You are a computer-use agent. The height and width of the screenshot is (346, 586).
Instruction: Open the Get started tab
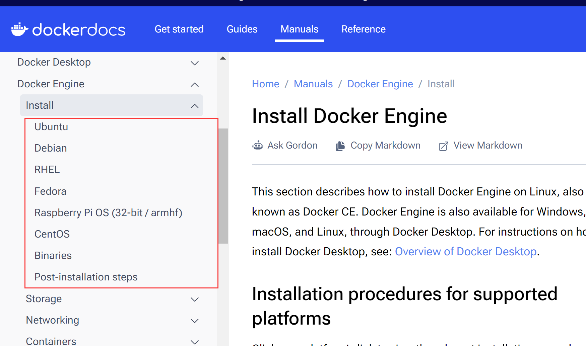[x=179, y=29]
